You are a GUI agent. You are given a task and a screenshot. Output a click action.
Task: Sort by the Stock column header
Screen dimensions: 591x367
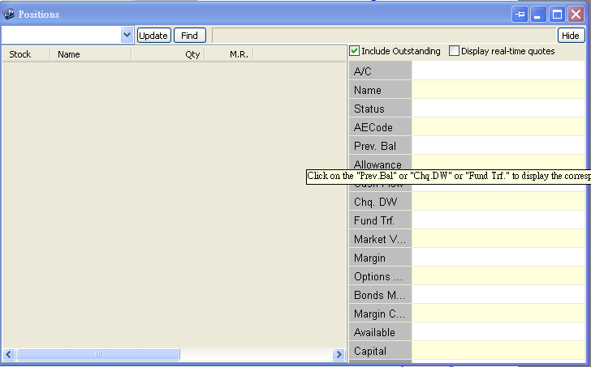coord(20,54)
